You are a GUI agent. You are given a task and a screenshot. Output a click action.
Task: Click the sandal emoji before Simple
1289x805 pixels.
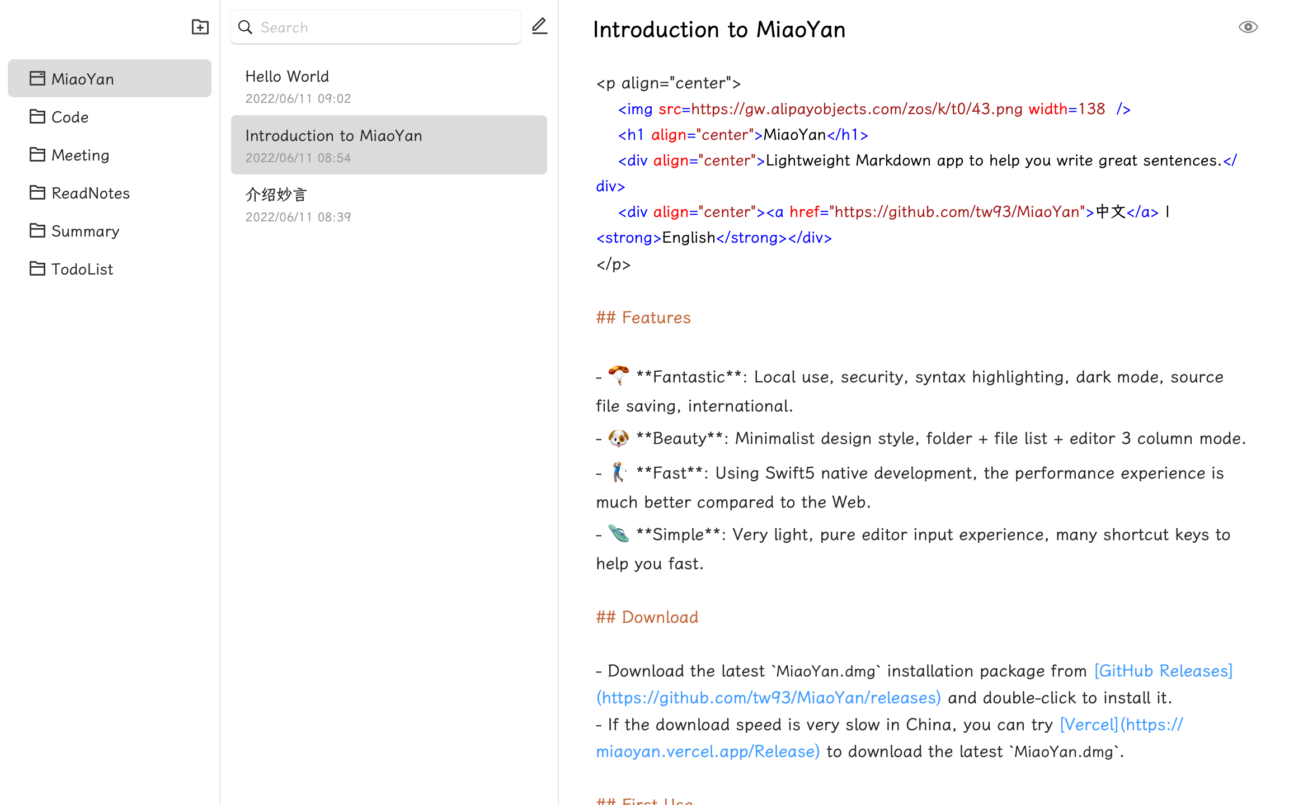pos(619,534)
